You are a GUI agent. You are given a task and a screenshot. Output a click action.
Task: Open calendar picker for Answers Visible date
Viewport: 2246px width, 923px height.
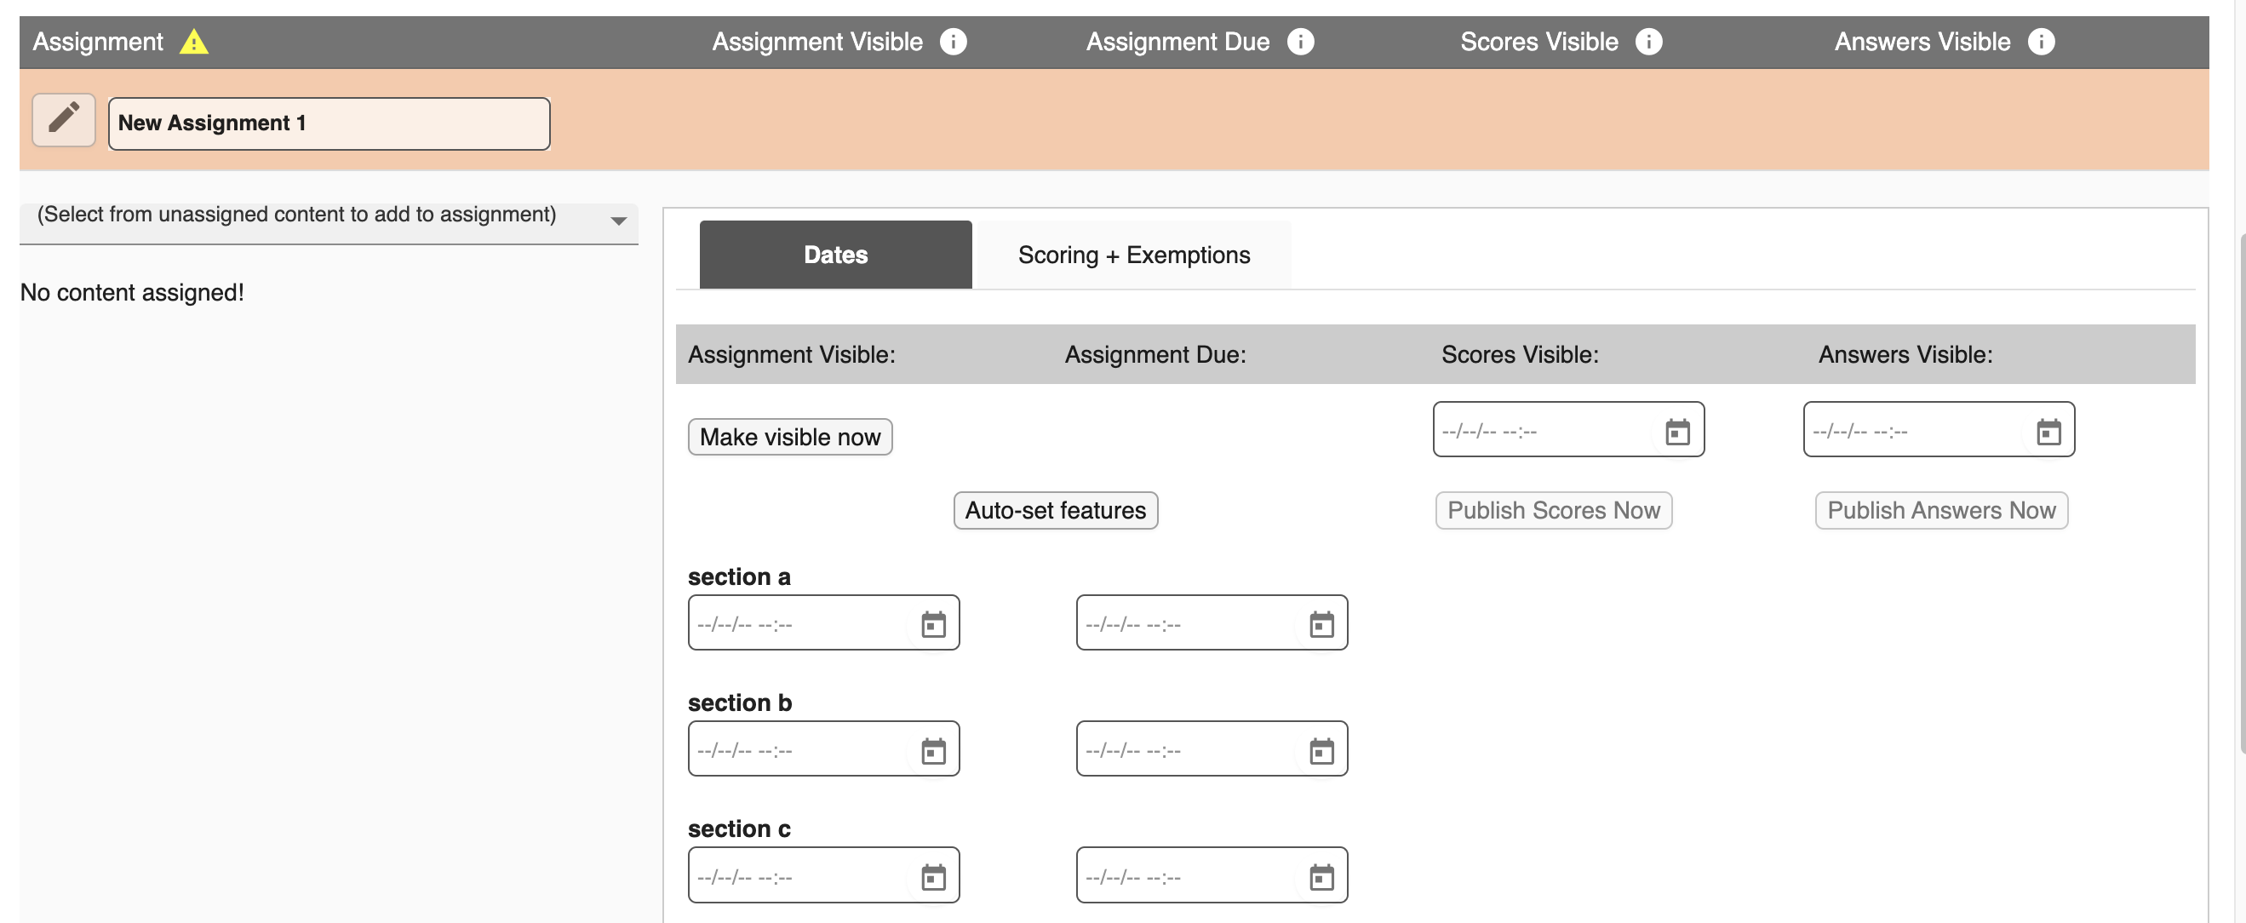point(2048,432)
